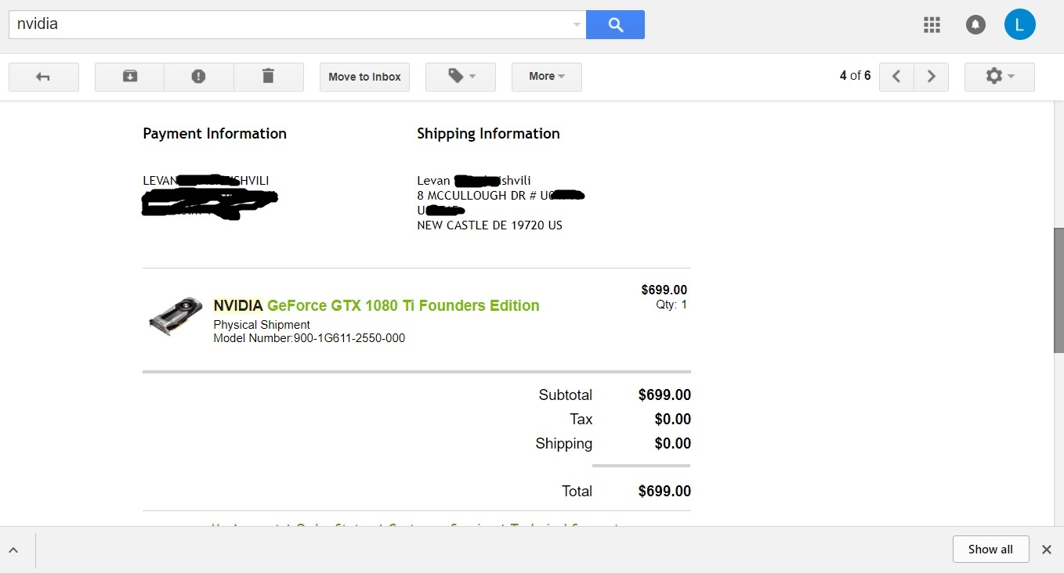Open the Labels tag dropdown

[461, 77]
